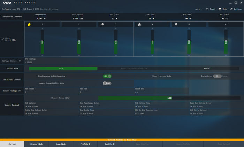Image resolution: width=244 pixels, height=147 pixels.
Task: Collapse the Core Speed section
Action: (x=3, y=39)
